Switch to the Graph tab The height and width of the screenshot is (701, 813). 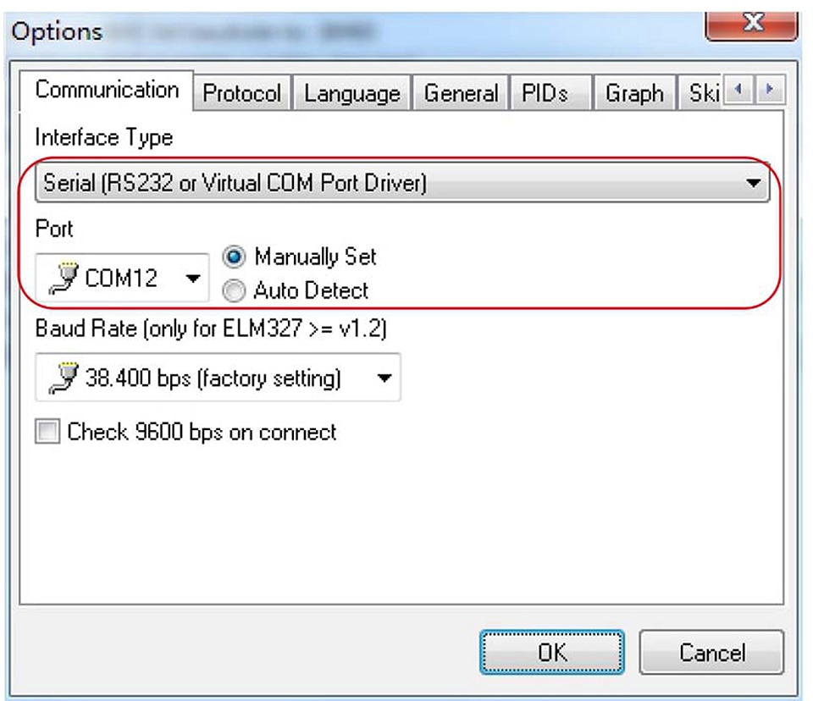point(634,93)
